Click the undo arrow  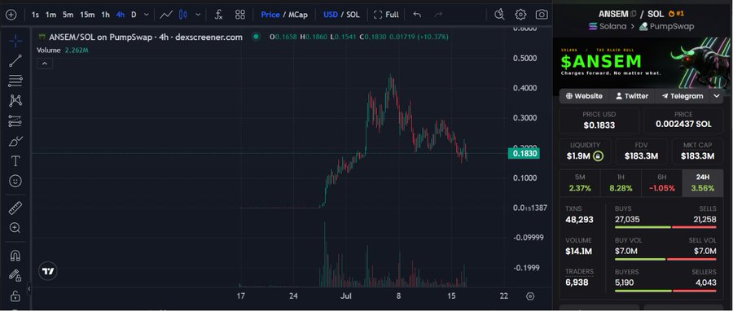tap(417, 15)
